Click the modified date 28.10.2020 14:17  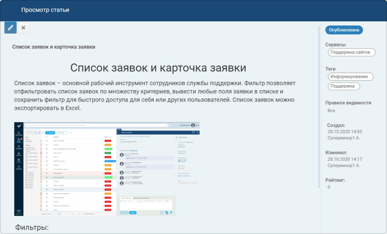(x=345, y=159)
